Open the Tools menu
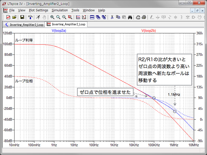This screenshot has height=155, width=207. (75, 10)
